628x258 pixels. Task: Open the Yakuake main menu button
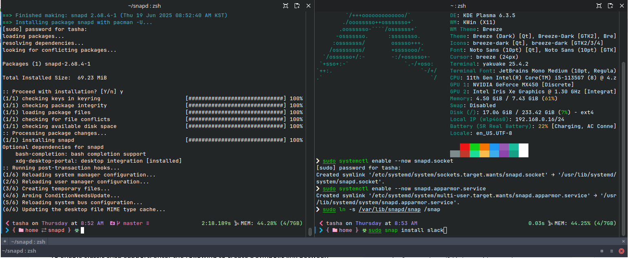pos(611,251)
